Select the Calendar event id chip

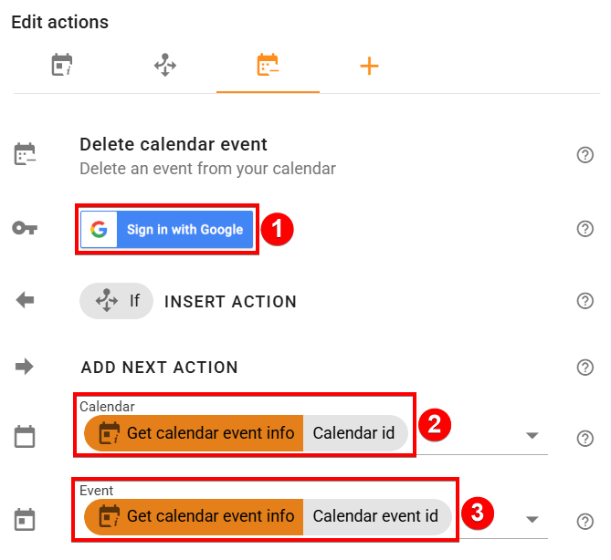point(375,516)
